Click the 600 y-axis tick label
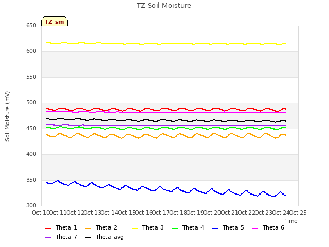 31,51
